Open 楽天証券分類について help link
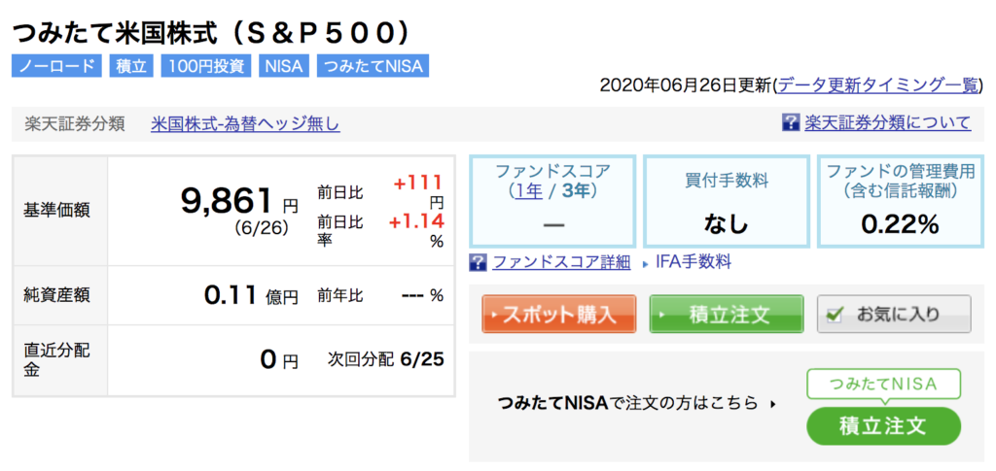This screenshot has width=996, height=471. pyautogui.click(x=887, y=121)
